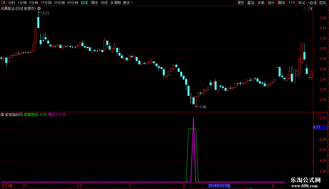Activate the 画线 drawing tools
The width and height of the screenshot is (329, 189).
(x=281, y=3)
